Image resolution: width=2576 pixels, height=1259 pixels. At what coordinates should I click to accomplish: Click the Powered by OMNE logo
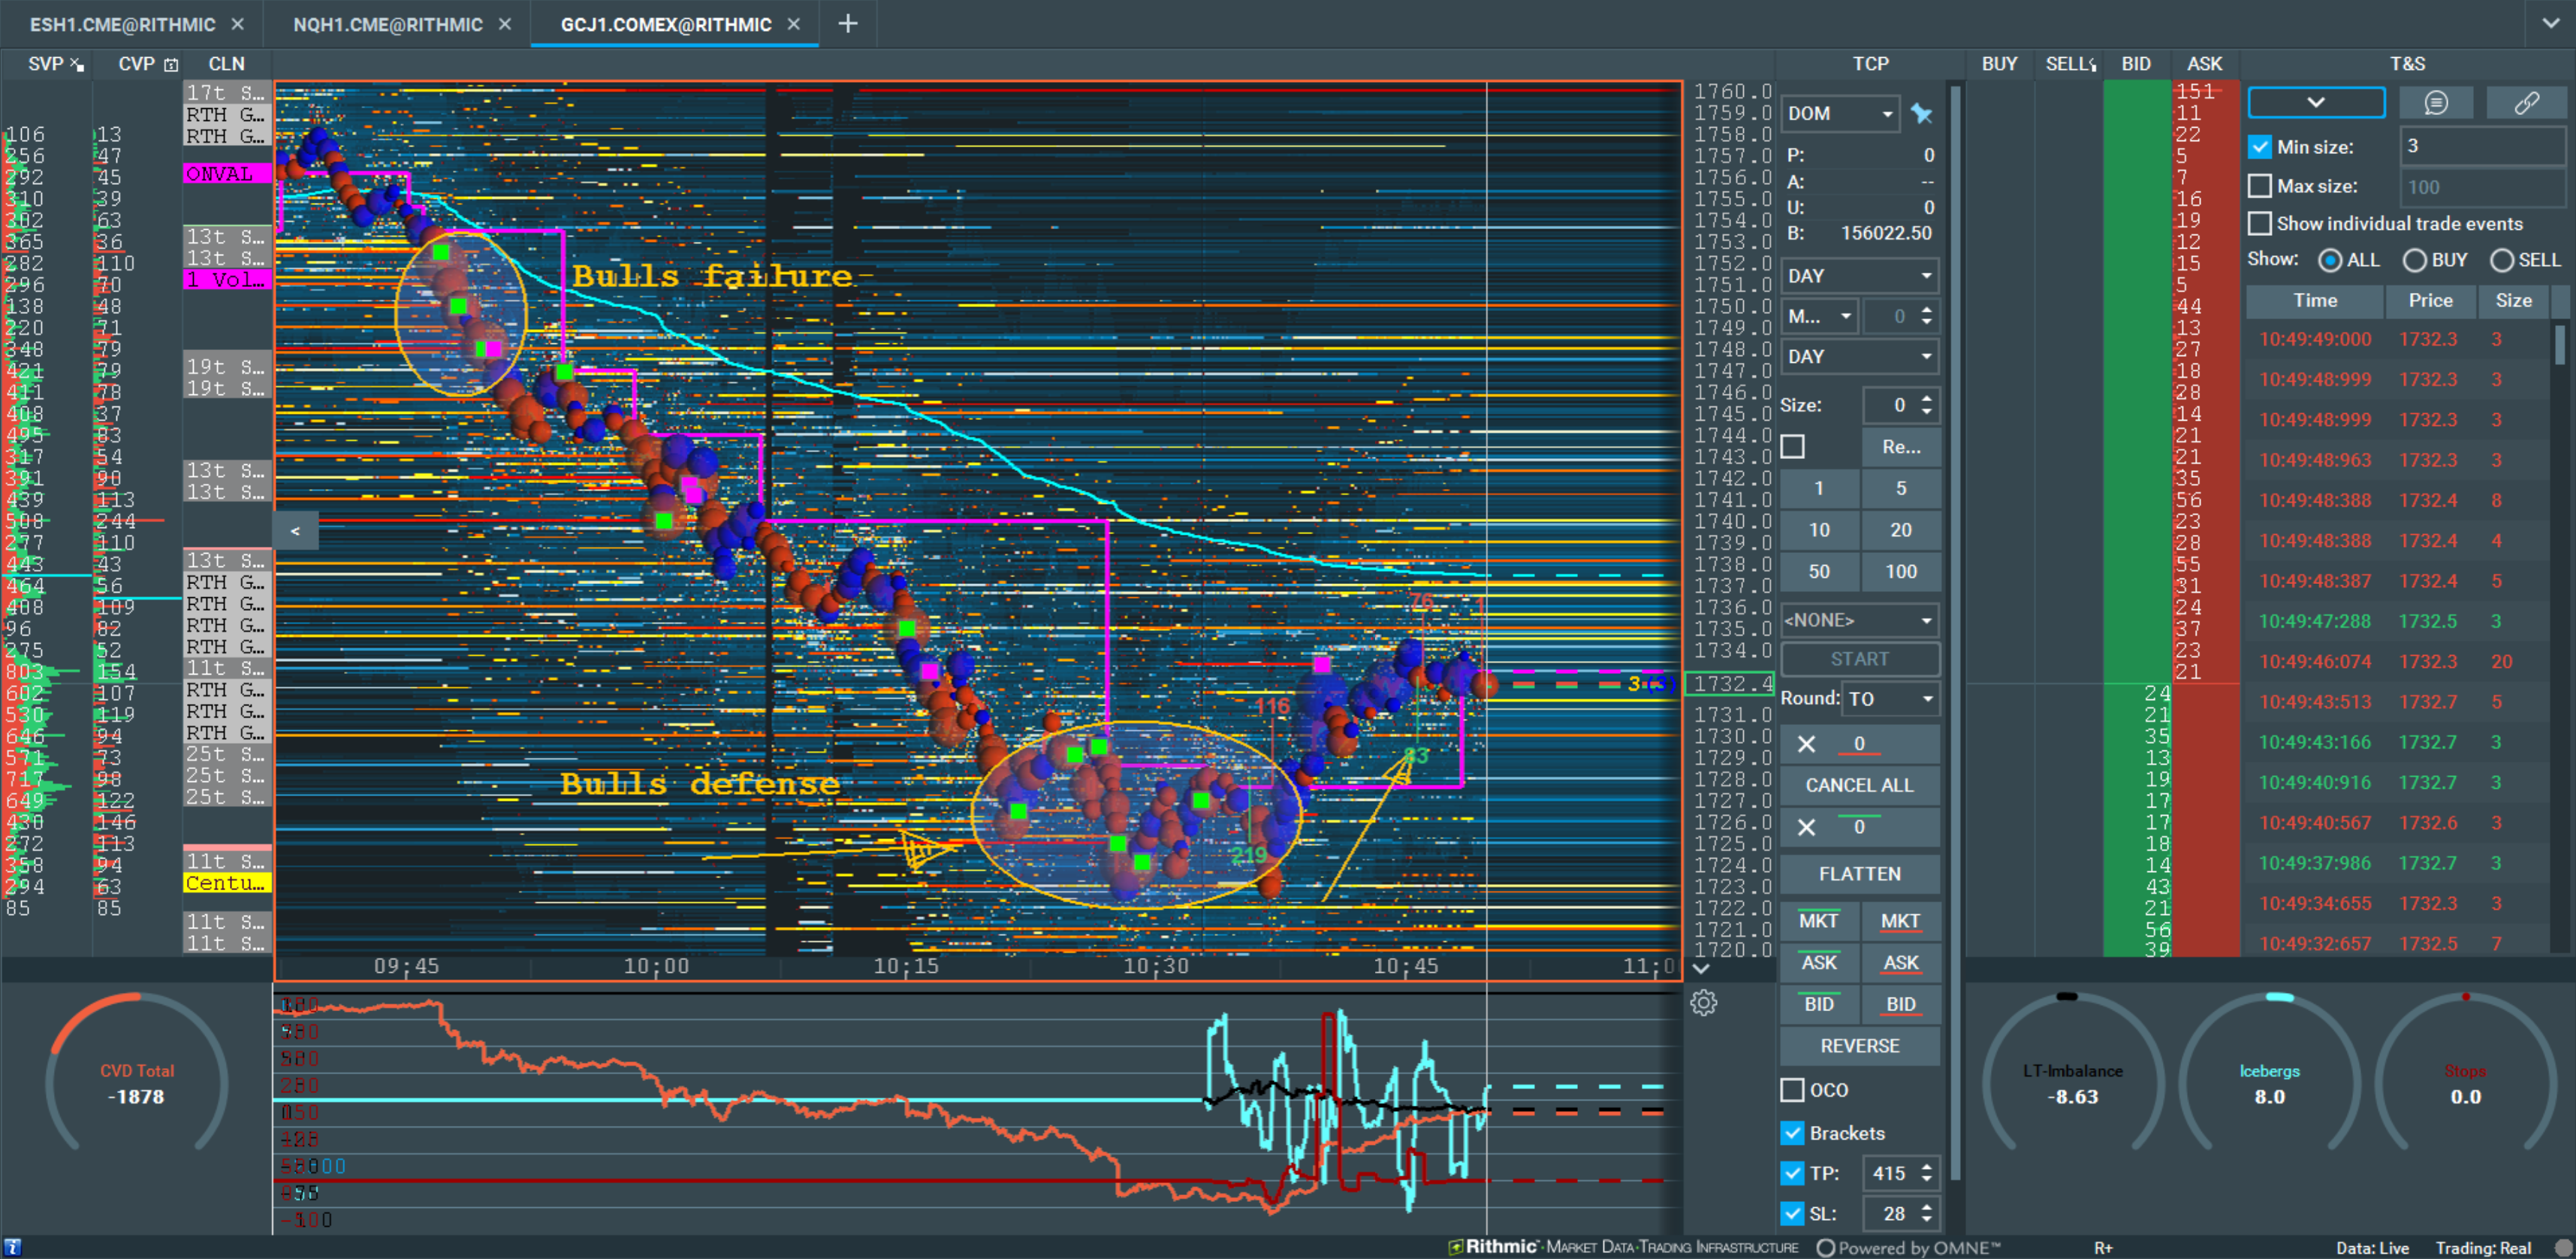(1908, 1247)
